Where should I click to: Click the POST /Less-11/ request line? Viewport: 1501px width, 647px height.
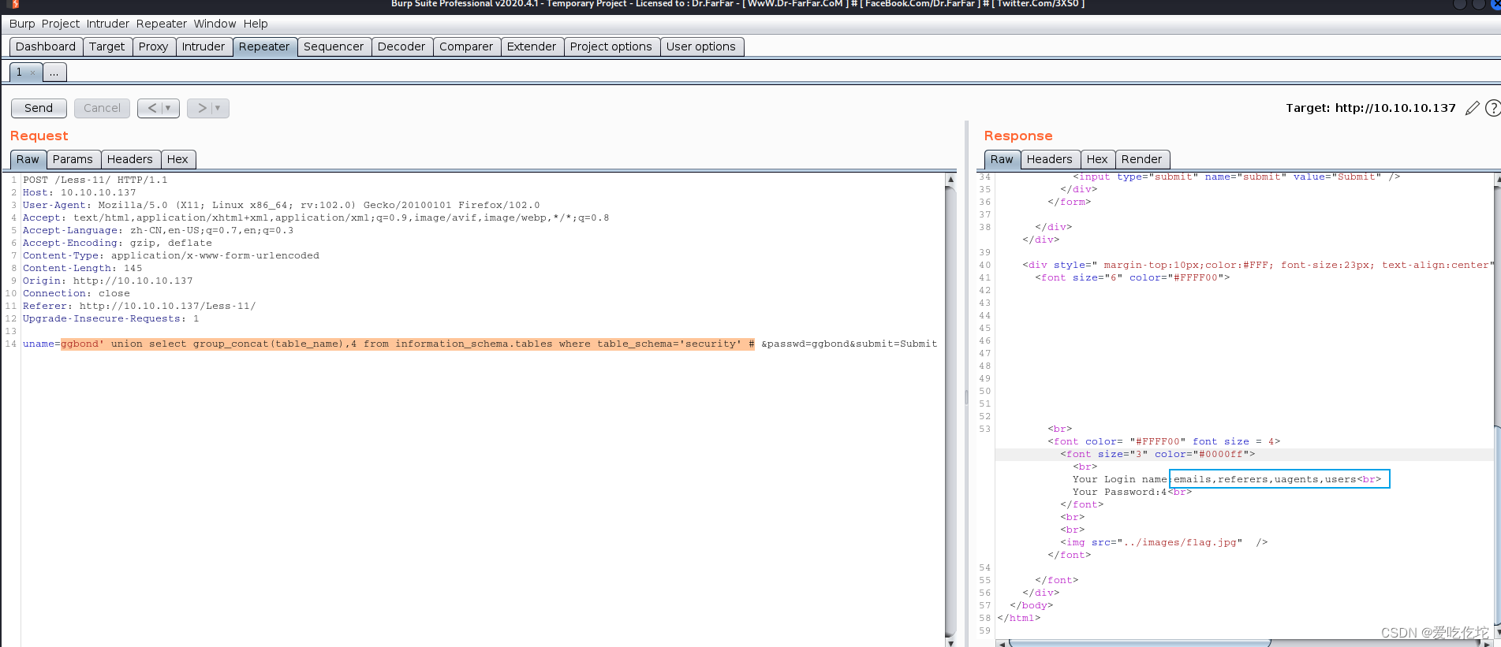point(95,180)
